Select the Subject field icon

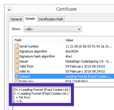tap(17, 76)
